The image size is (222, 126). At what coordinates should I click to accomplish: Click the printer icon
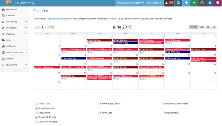202,3
